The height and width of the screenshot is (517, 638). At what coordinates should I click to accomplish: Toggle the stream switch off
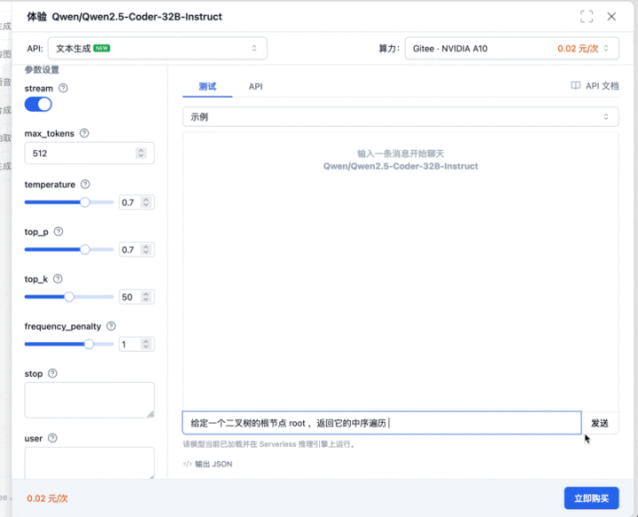38,105
